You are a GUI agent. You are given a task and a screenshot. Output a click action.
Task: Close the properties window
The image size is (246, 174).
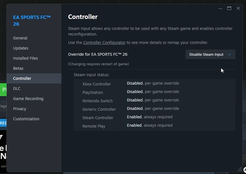[x=238, y=8]
